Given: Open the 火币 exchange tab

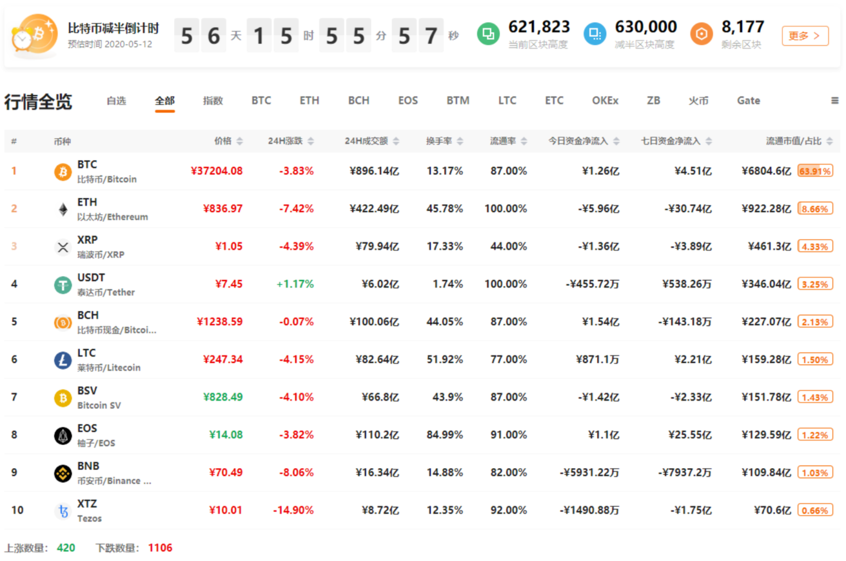Looking at the screenshot, I should tap(698, 101).
